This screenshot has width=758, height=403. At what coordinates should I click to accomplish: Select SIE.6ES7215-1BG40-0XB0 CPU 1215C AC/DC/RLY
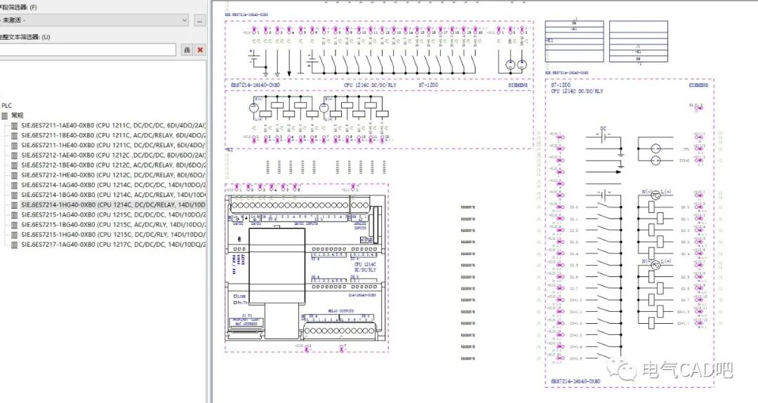coord(113,225)
